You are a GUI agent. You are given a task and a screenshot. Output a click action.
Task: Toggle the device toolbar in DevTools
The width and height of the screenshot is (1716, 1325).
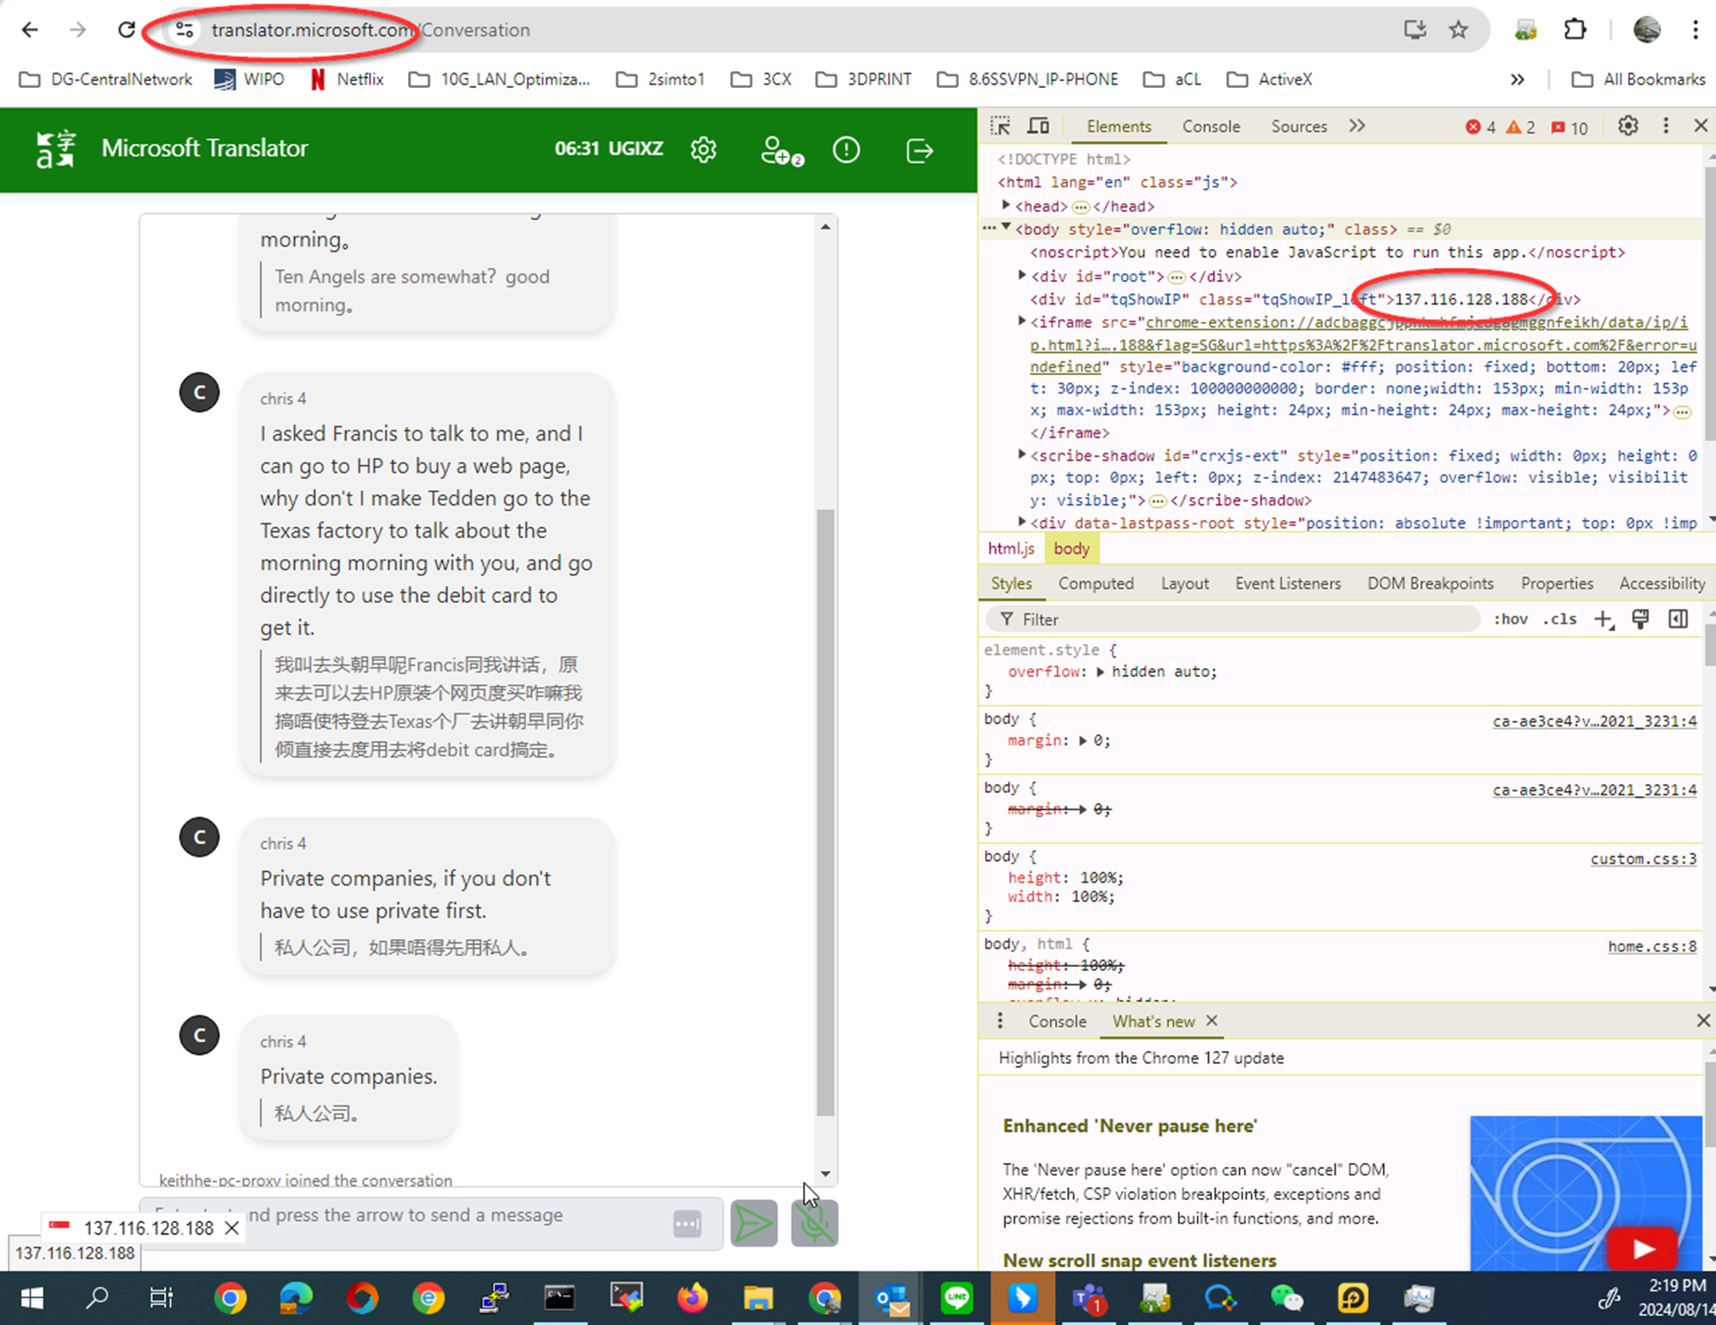coord(1039,126)
